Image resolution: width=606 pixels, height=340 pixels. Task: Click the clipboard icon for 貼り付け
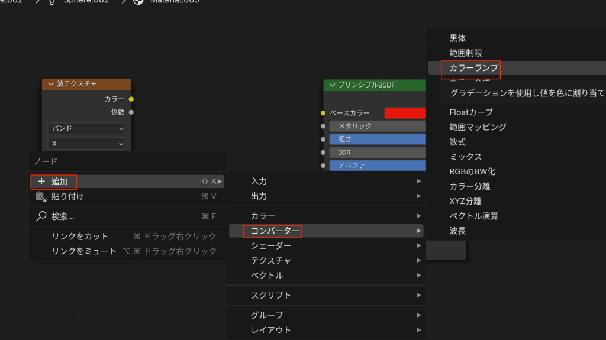coord(41,196)
